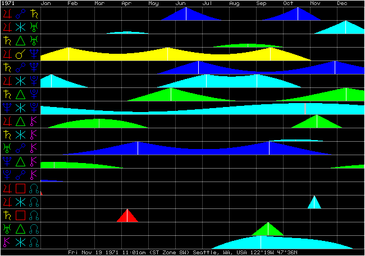Click the sextile glyph in the Neptune-Pluto row
Viewport: 365px width, 256px height.
tap(20, 108)
